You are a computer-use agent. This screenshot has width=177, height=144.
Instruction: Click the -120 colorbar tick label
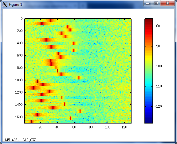tap(158, 106)
